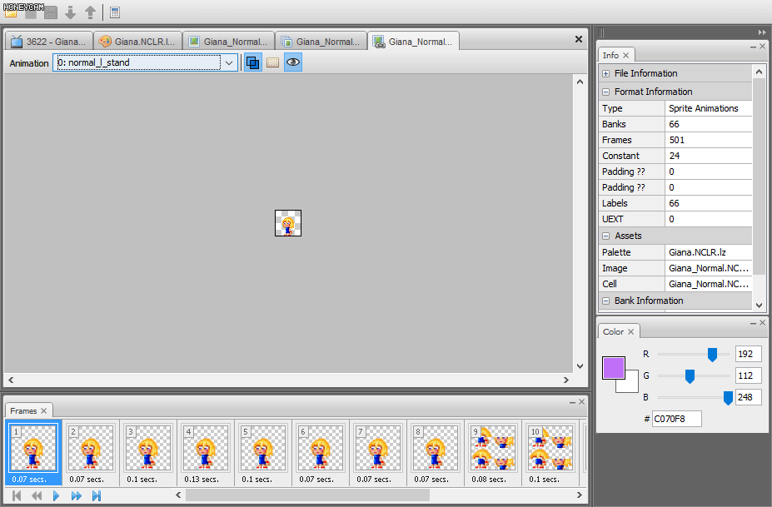Minimize the Info panel
The width and height of the screenshot is (772, 507).
tap(753, 47)
